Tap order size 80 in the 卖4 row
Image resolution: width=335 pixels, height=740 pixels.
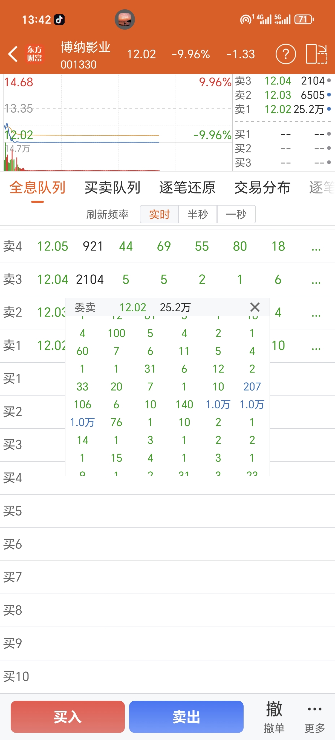pos(240,246)
